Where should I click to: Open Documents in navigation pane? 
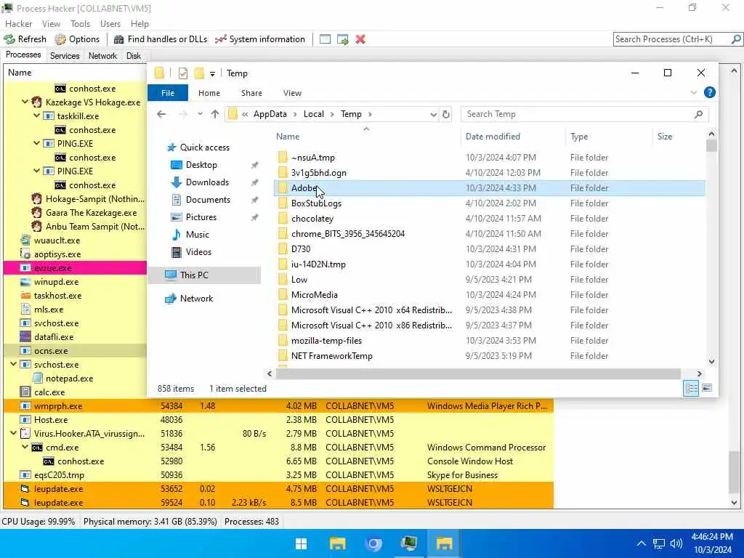click(x=208, y=200)
